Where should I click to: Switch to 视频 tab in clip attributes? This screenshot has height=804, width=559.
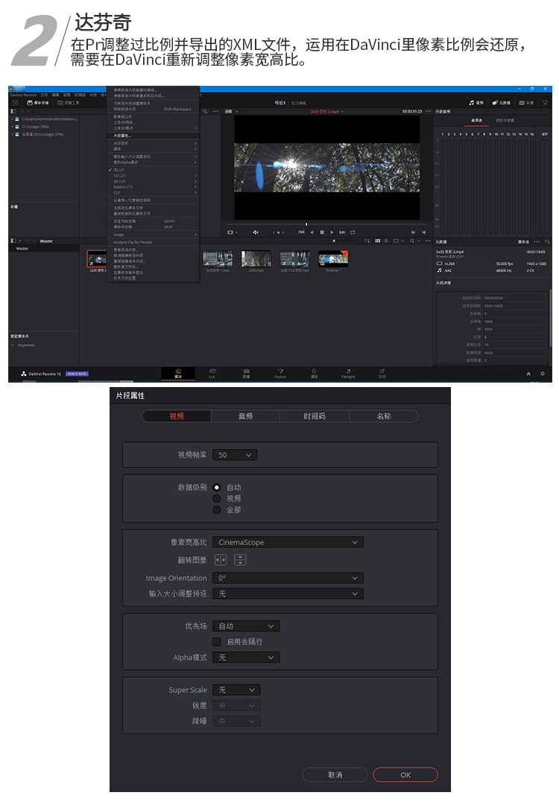[x=177, y=416]
